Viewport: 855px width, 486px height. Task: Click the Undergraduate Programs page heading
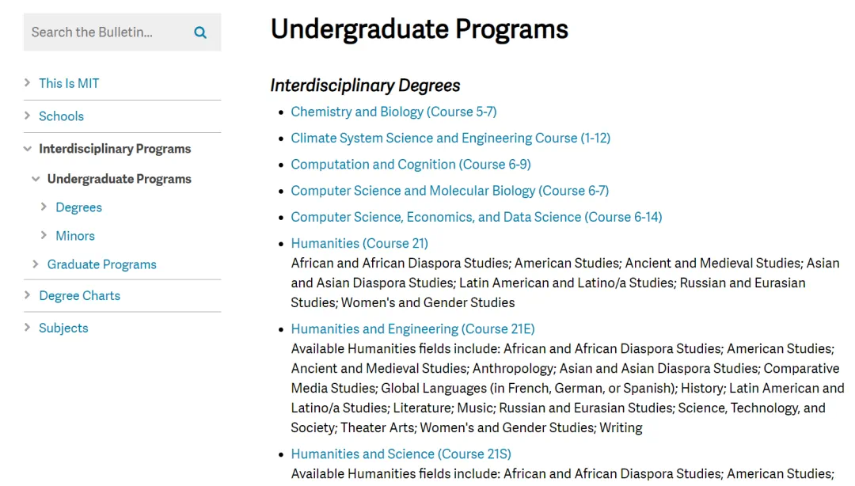(420, 29)
